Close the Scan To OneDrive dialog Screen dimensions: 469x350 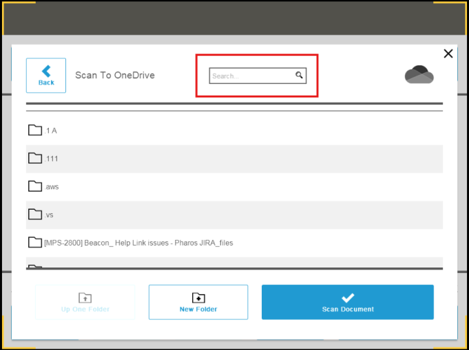(448, 54)
